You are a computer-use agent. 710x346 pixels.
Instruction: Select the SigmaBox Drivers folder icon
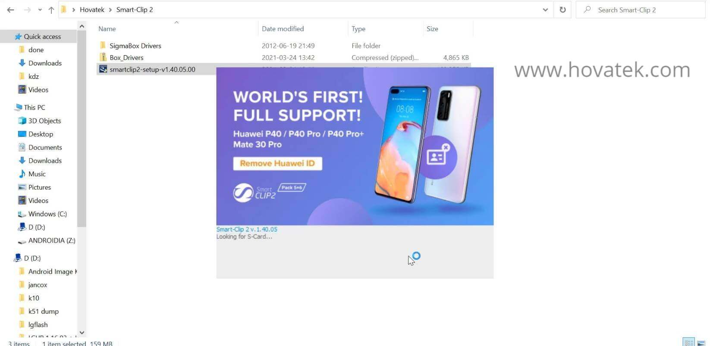(x=103, y=45)
